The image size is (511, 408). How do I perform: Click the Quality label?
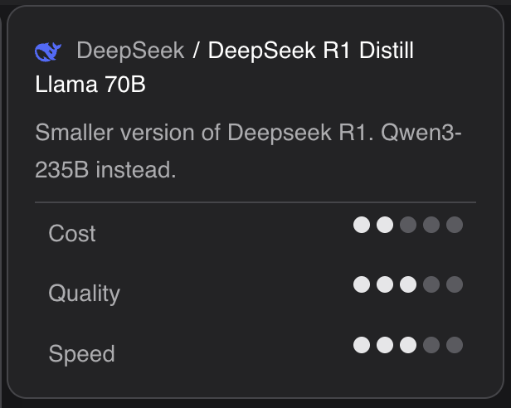(84, 294)
